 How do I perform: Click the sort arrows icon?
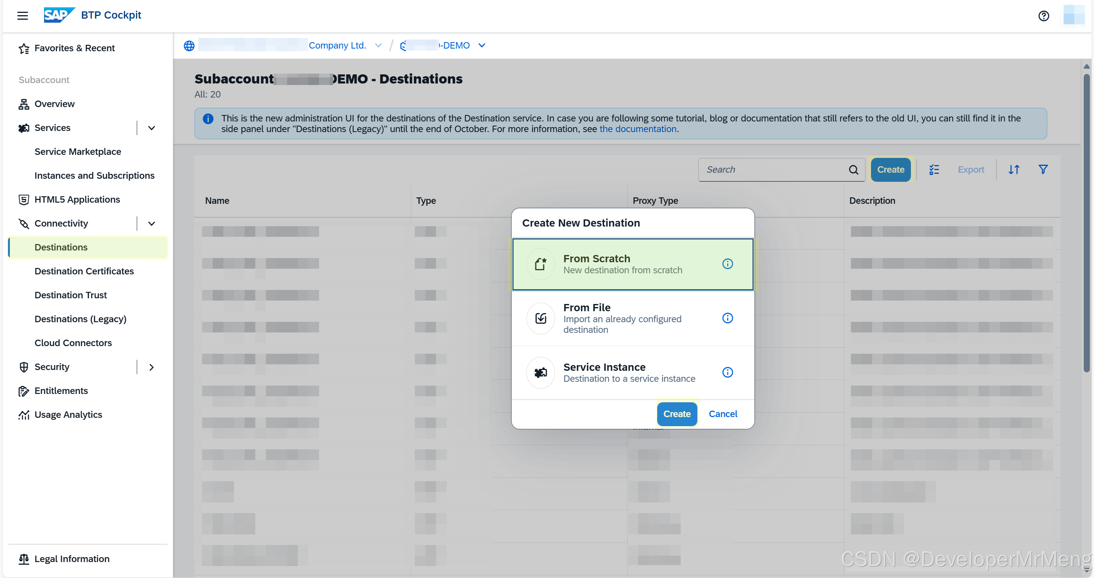click(x=1013, y=169)
